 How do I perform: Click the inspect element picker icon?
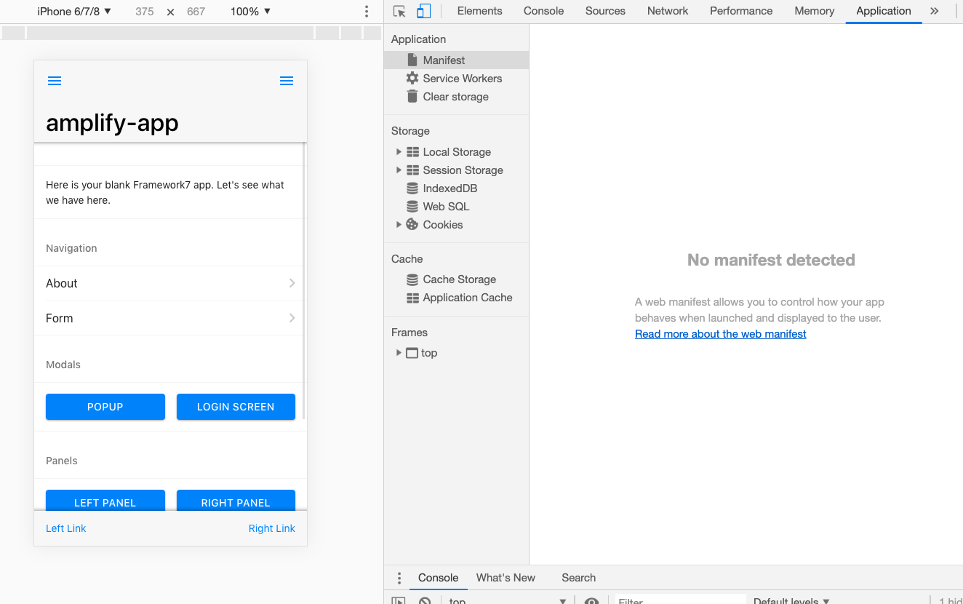[x=399, y=11]
